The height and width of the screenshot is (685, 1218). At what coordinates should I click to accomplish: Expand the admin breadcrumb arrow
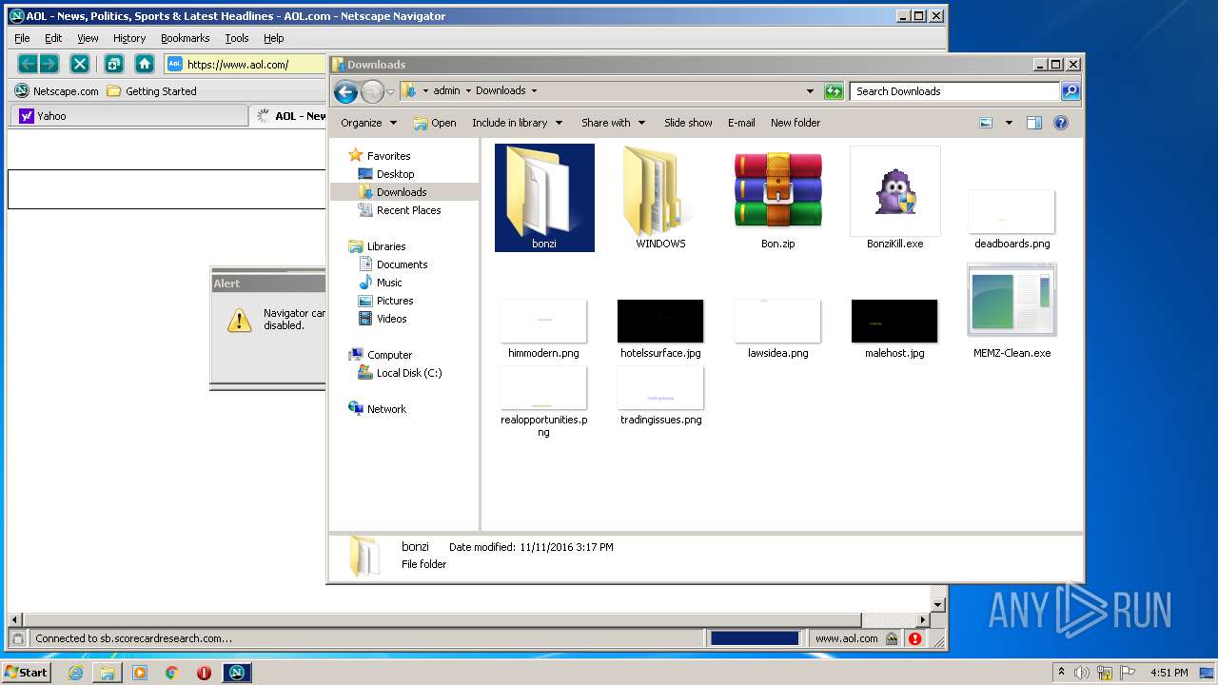point(468,91)
